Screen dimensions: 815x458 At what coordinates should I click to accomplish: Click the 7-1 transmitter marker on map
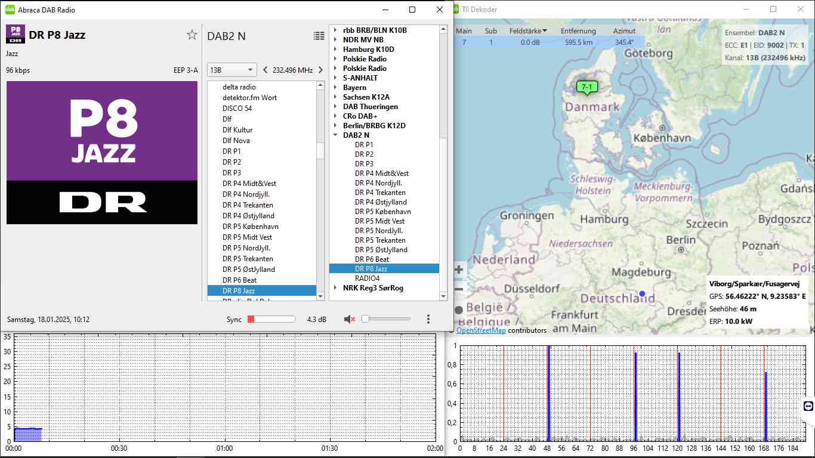point(586,88)
